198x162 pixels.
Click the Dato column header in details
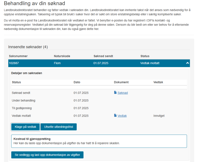(x=77, y=82)
